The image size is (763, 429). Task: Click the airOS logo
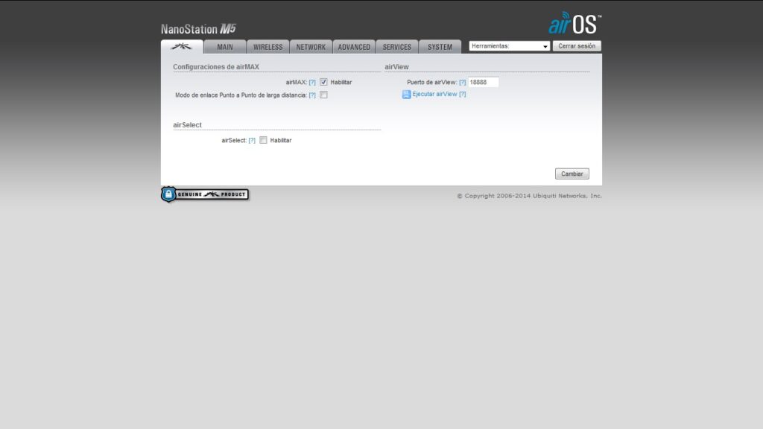point(574,23)
